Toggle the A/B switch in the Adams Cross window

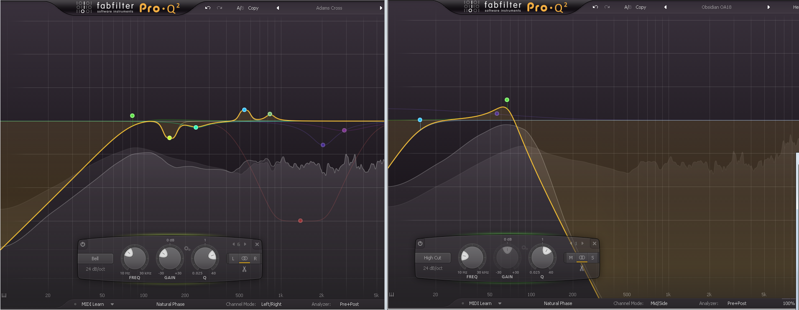240,8
